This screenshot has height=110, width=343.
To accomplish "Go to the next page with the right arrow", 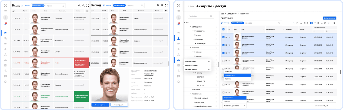I will pos(329,23).
